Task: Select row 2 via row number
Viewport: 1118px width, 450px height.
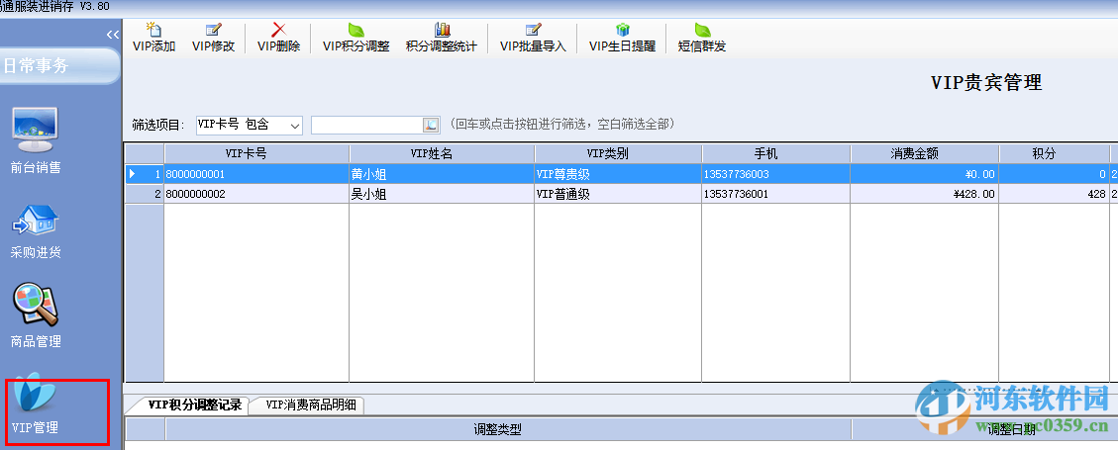Action: pos(145,194)
